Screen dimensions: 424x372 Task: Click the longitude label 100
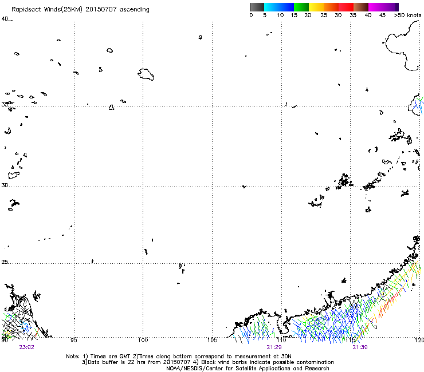[143, 340]
